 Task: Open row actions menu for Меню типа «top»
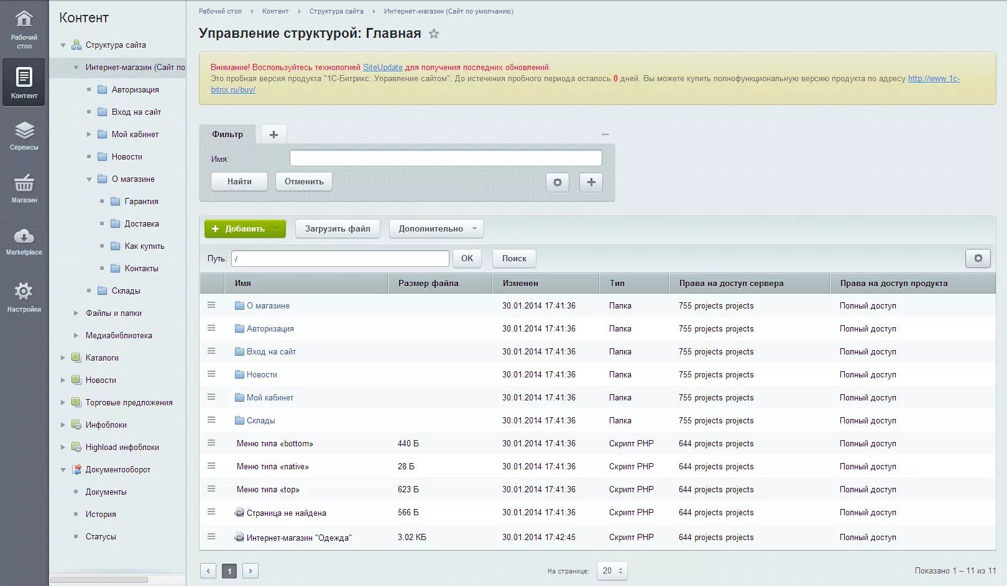point(211,489)
